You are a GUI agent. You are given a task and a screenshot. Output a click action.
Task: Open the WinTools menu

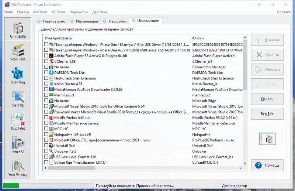[40, 12]
